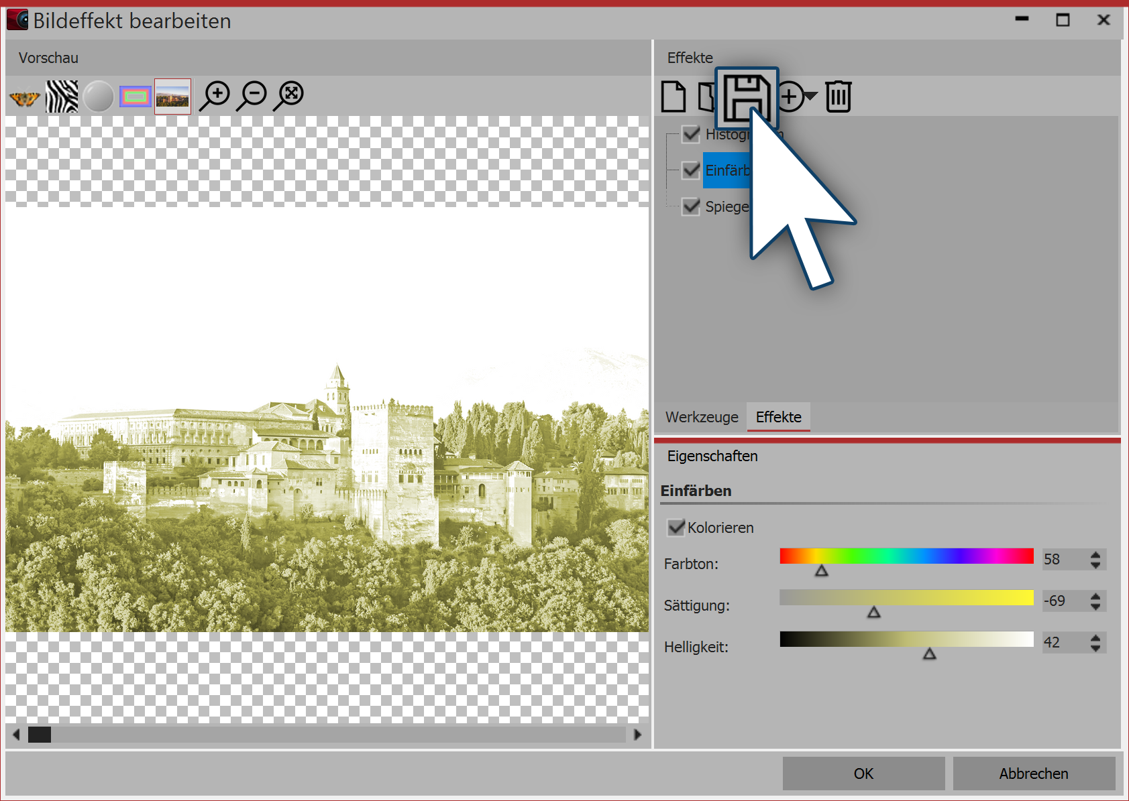Viewport: 1129px width, 801px height.
Task: Select the colored rectangle preview image
Action: click(136, 97)
